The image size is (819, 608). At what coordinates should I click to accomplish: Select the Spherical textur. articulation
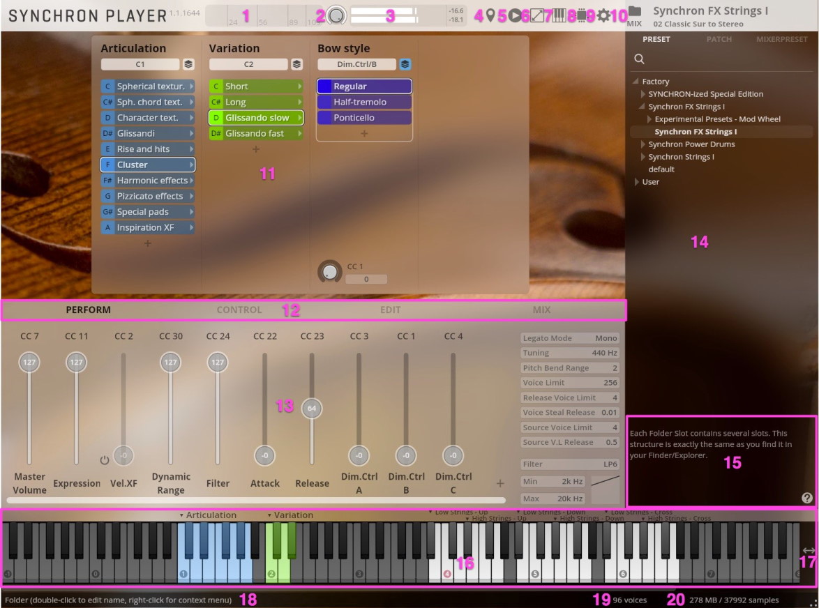pyautogui.click(x=148, y=86)
